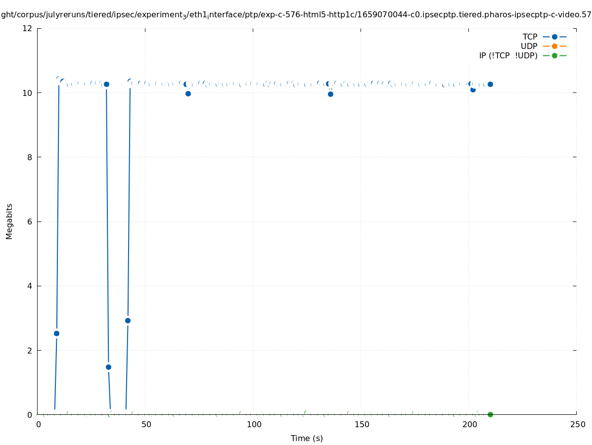Click the green IP legend marker
592x445 pixels.
click(554, 55)
